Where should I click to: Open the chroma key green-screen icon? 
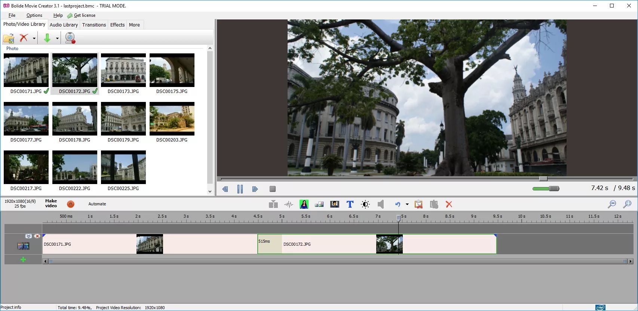click(304, 204)
